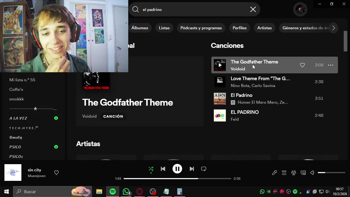Screen dimensions: 350x197
Task: Open Opera browser from taskbar
Action: tap(139, 192)
